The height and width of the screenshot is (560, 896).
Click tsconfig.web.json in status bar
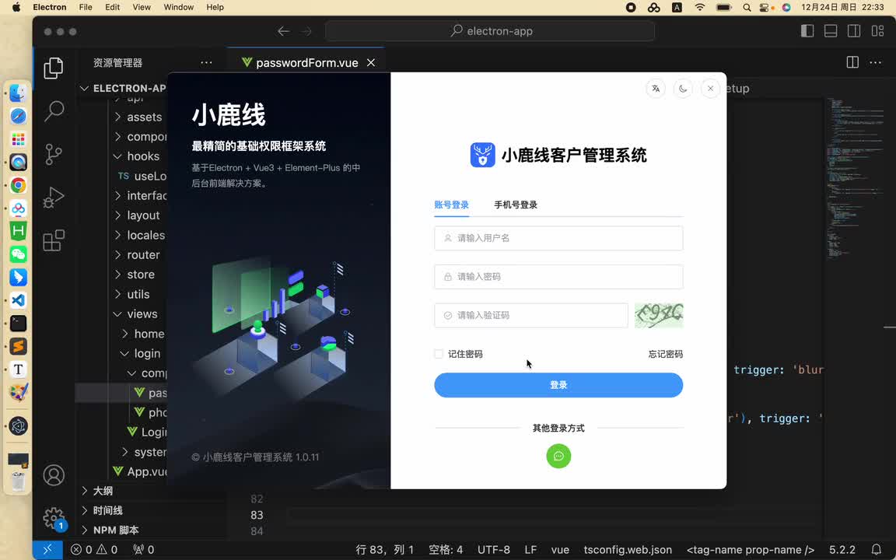click(628, 550)
